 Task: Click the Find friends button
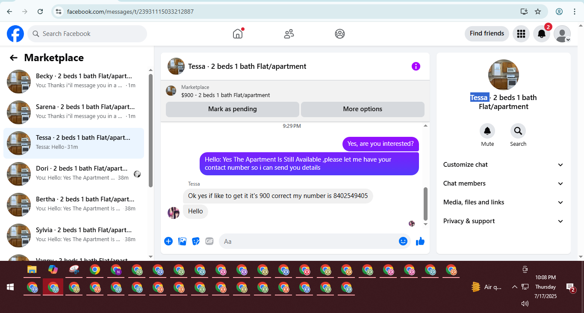point(487,34)
